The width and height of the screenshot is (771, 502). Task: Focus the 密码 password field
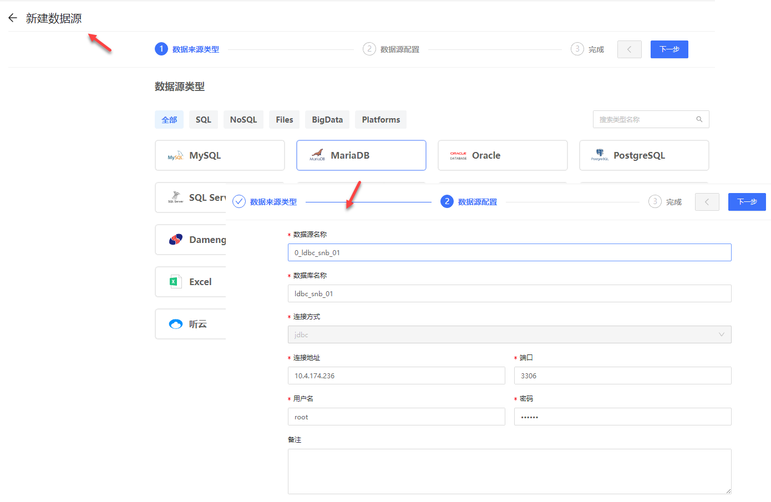click(x=622, y=417)
